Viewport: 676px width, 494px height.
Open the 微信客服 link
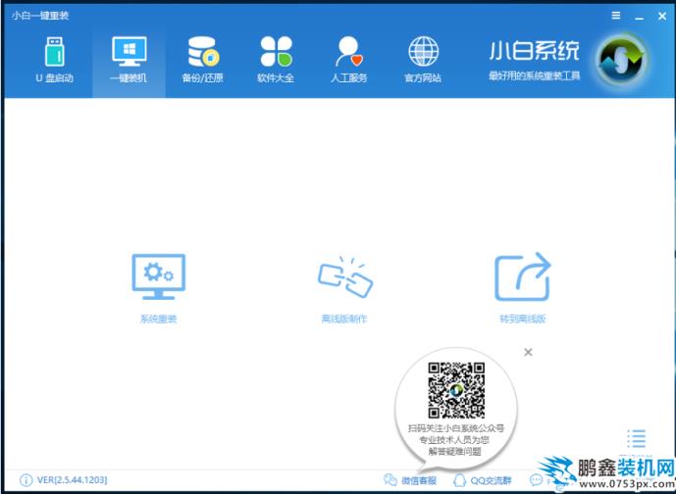click(419, 480)
